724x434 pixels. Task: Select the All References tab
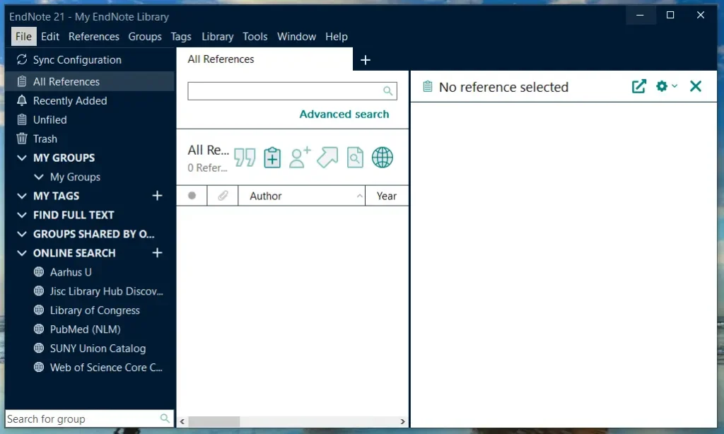264,59
